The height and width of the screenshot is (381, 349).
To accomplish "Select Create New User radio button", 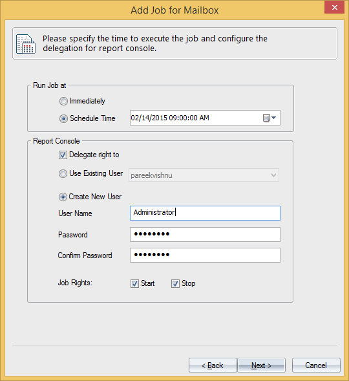I will pyautogui.click(x=63, y=197).
